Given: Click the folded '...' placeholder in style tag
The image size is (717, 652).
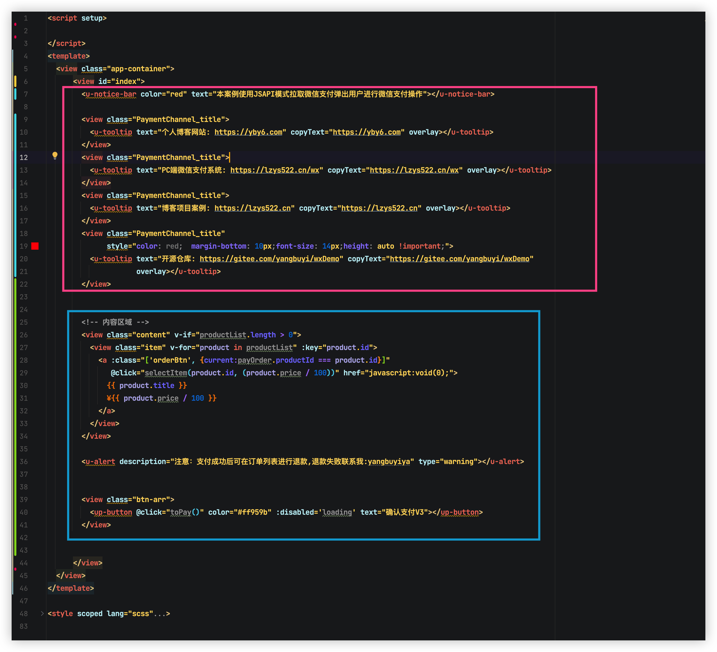Looking at the screenshot, I should [159, 614].
